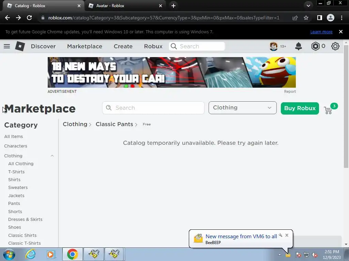The height and width of the screenshot is (261, 349).
Task: Open a new browser tab
Action: 173,6
